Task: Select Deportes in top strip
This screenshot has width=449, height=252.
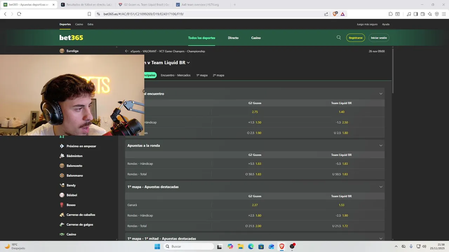Action: pos(65,24)
